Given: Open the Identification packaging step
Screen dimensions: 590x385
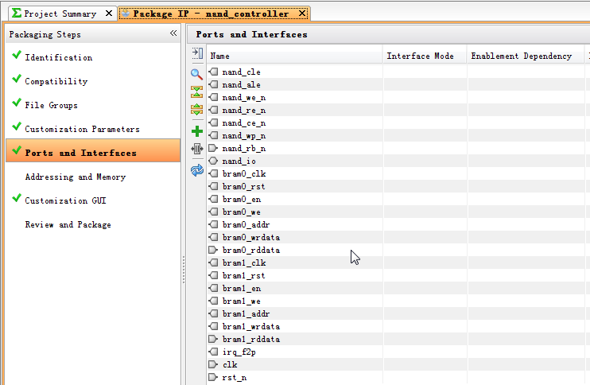Looking at the screenshot, I should coord(58,57).
